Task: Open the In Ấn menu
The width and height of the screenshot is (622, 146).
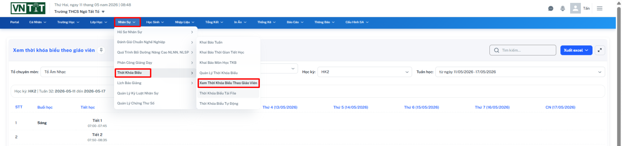Action: 240,22
